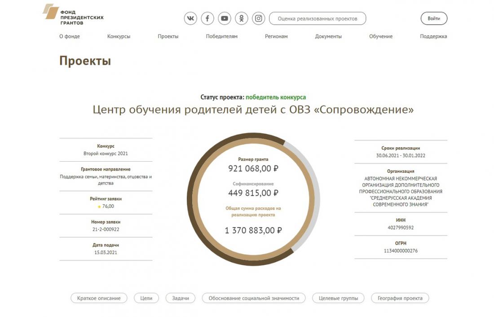Viewport: 494px width, 317px height.
Task: Click the total amount 1 370 883,00 ₽
Action: (x=253, y=230)
